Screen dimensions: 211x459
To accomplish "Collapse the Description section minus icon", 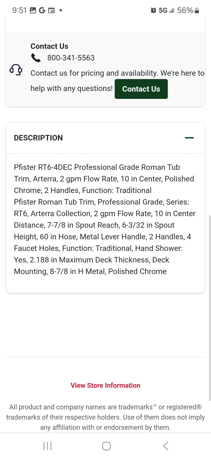I will click(189, 138).
